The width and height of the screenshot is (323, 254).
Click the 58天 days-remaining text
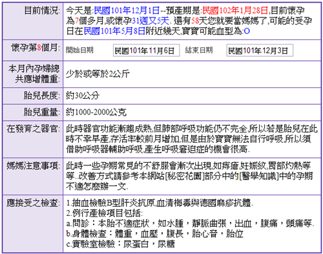[199, 21]
